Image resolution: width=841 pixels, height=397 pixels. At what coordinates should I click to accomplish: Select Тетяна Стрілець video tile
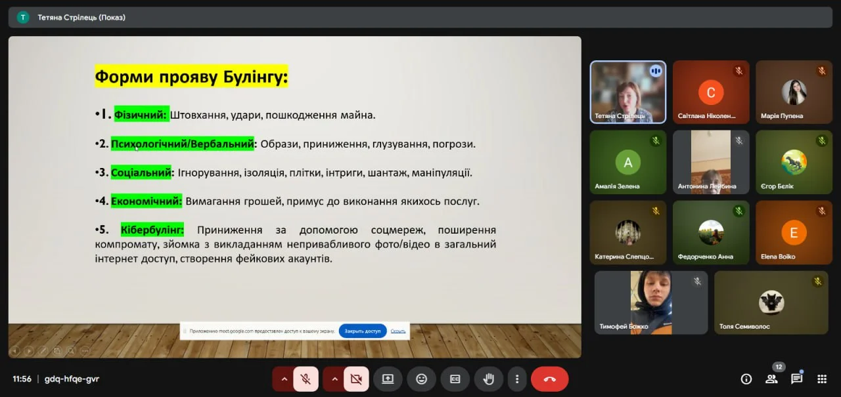(x=627, y=92)
